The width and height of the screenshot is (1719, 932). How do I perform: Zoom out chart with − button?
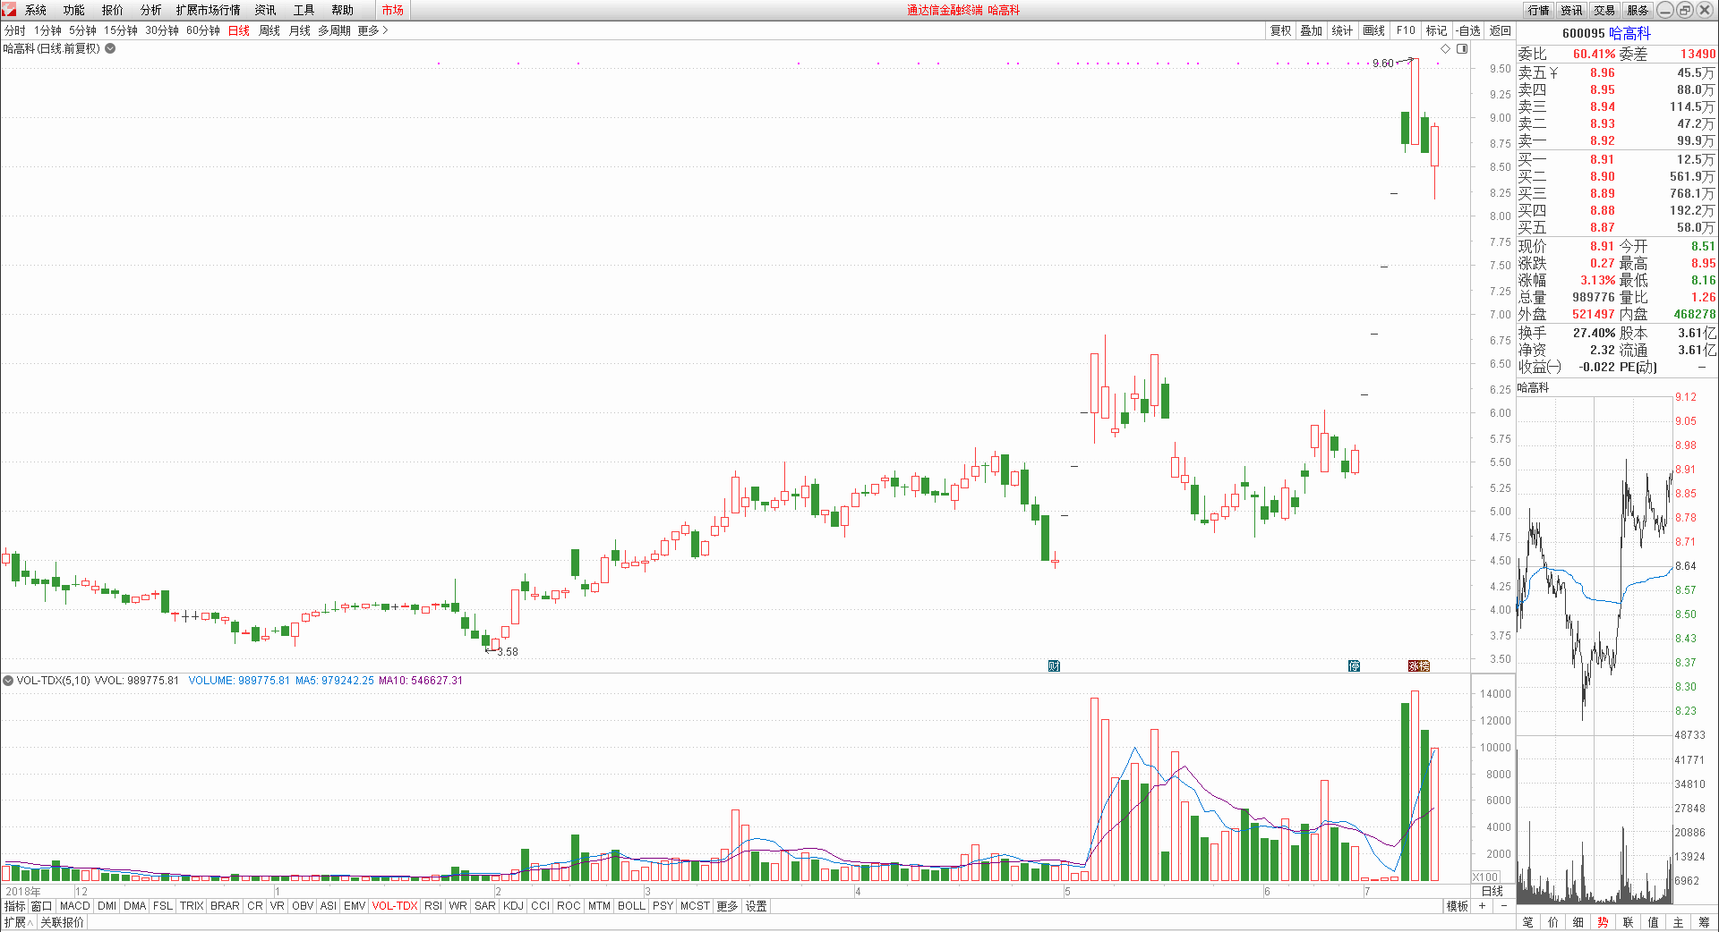point(1504,906)
